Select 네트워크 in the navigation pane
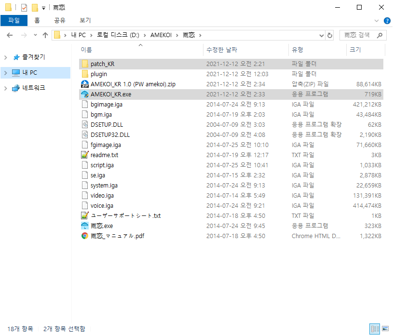This screenshot has height=335, width=393. (34, 88)
